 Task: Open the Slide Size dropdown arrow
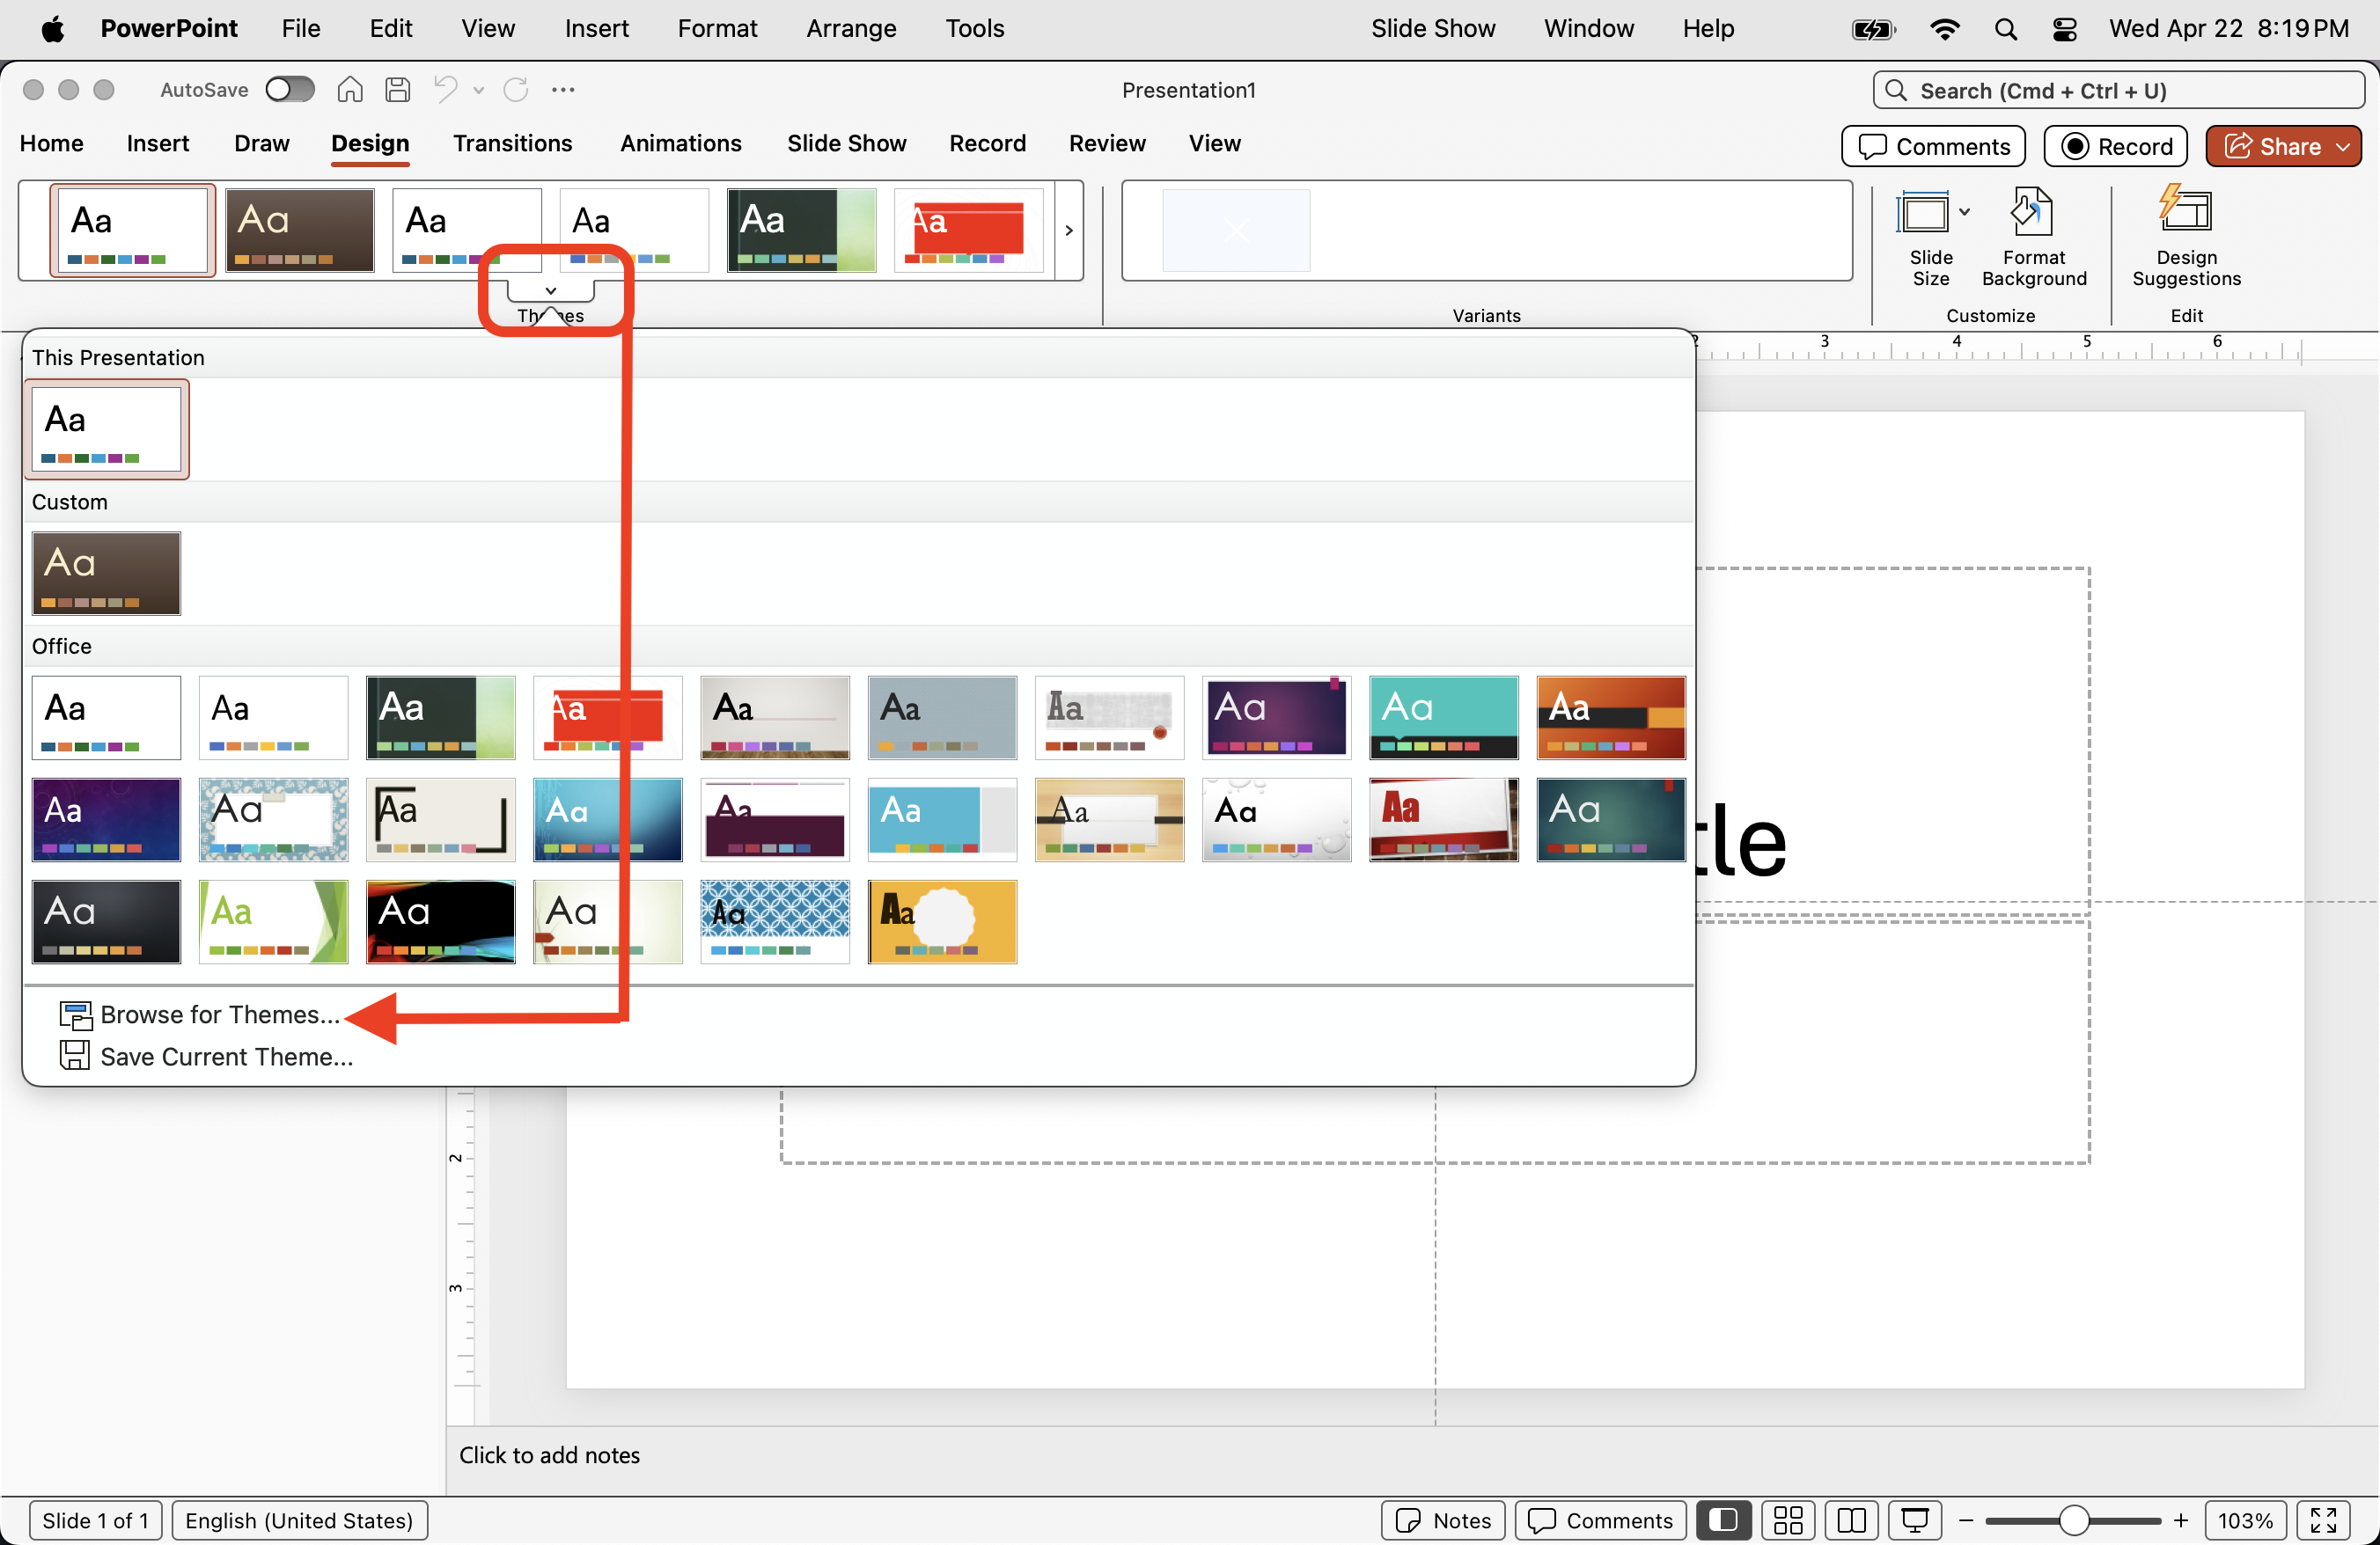pyautogui.click(x=1964, y=212)
